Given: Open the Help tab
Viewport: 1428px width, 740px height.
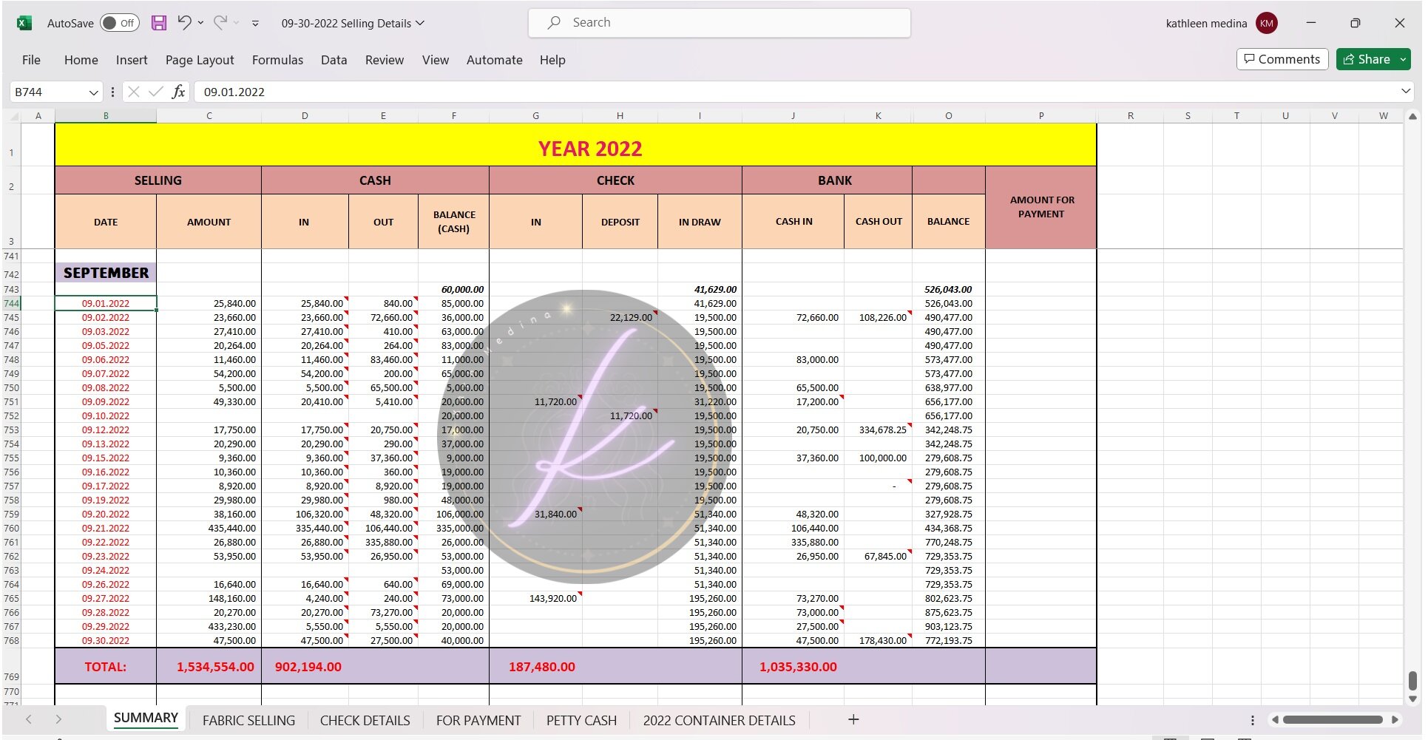Looking at the screenshot, I should (552, 60).
